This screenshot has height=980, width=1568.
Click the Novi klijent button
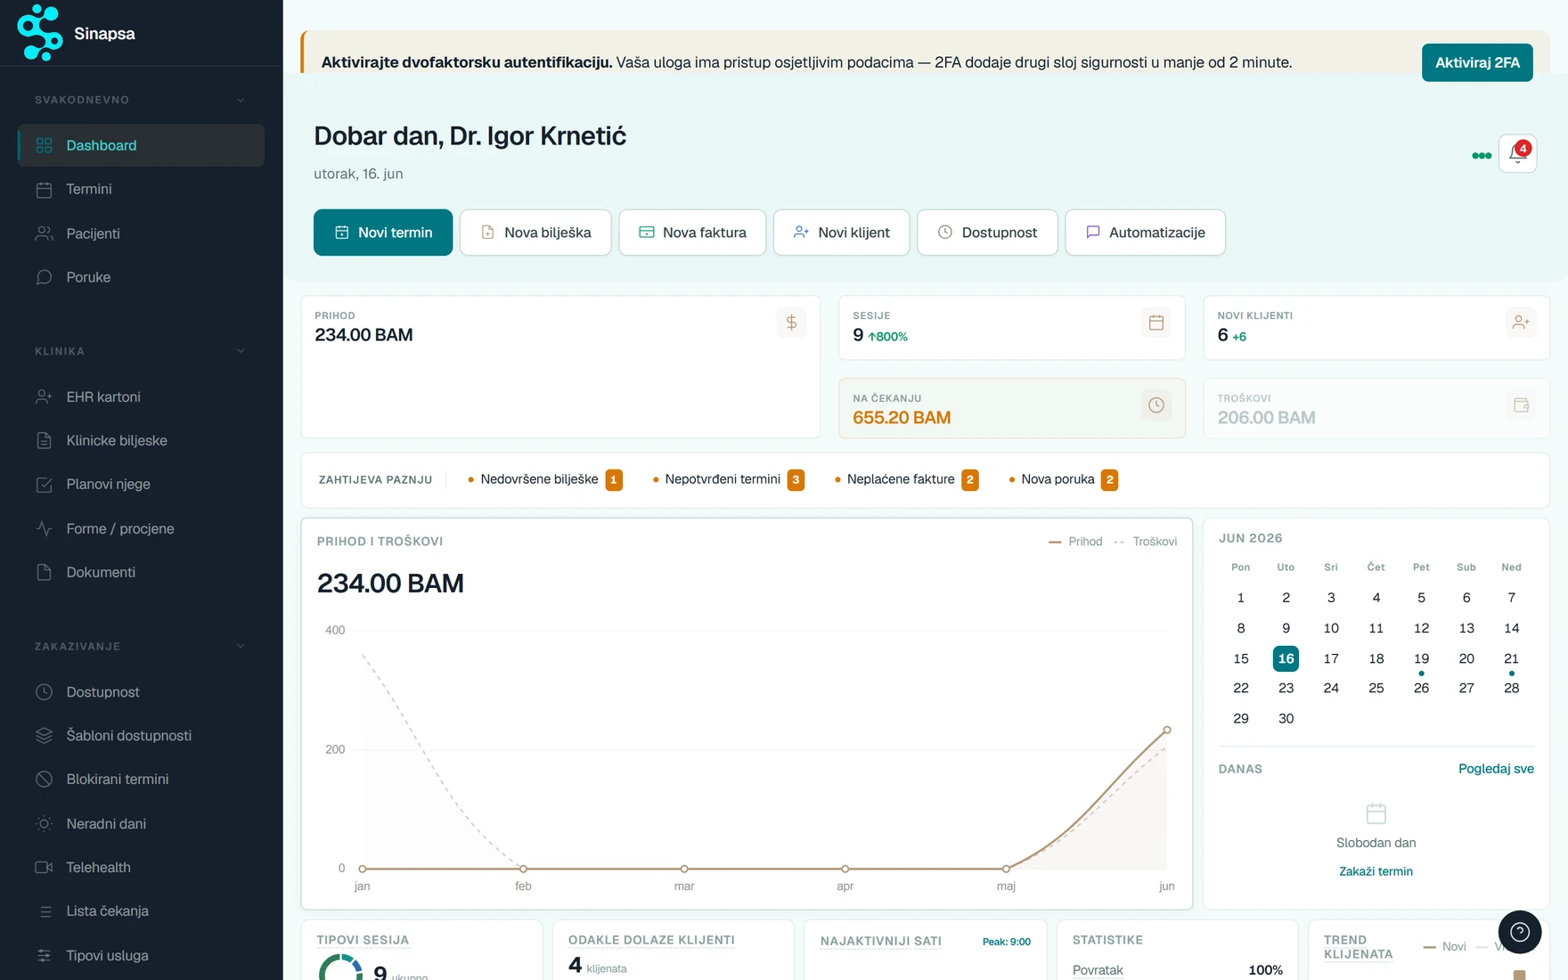pyautogui.click(x=841, y=233)
